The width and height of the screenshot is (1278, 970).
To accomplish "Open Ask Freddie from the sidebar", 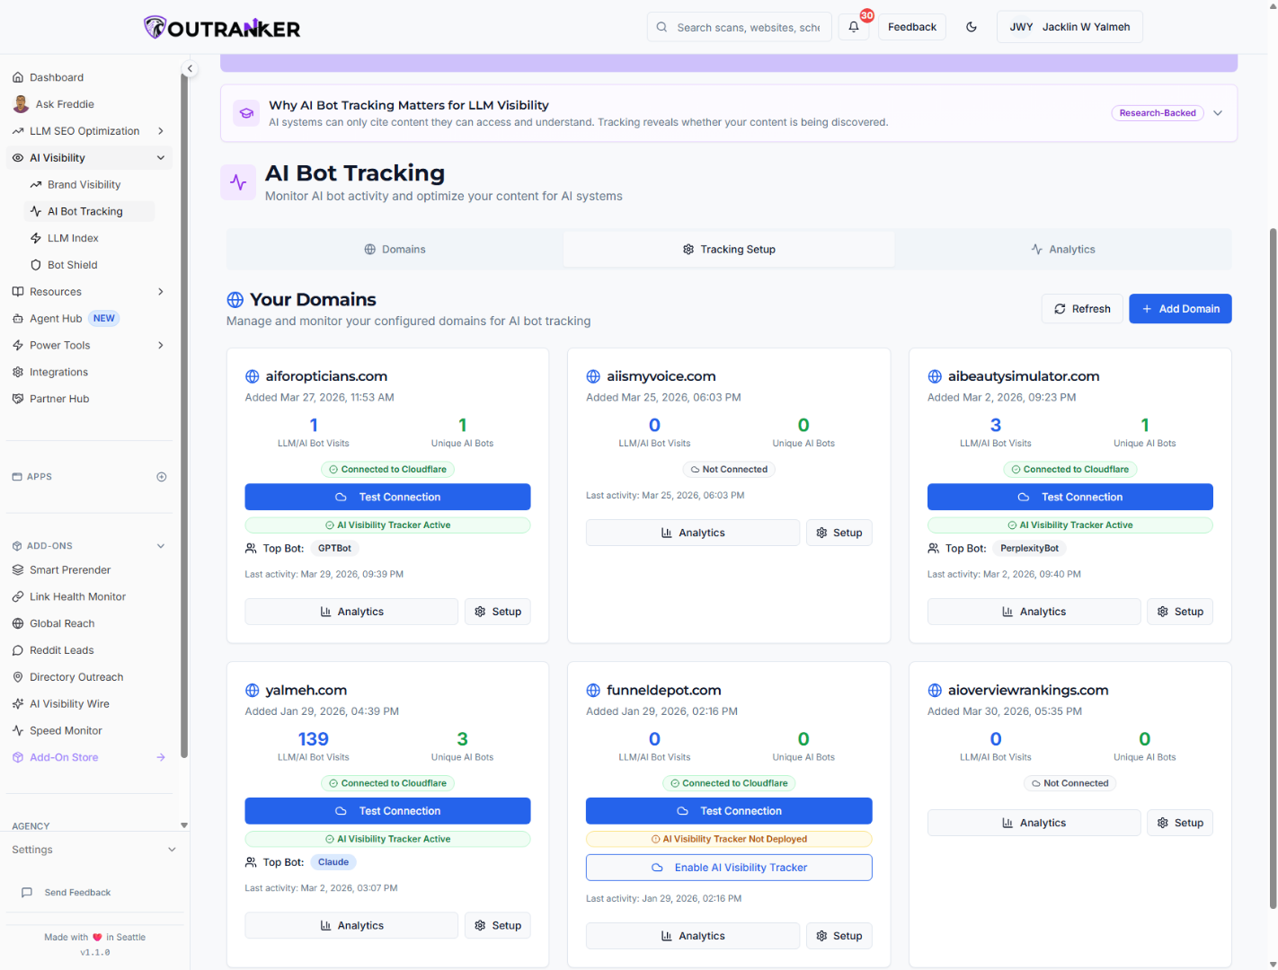I will click(x=64, y=103).
